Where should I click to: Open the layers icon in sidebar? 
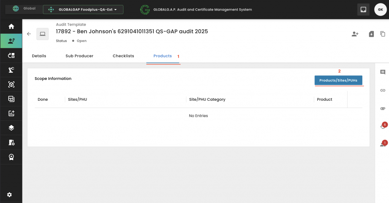click(11, 128)
